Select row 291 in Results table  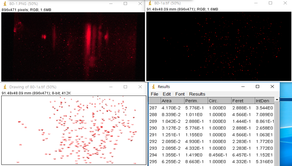click(x=211, y=134)
